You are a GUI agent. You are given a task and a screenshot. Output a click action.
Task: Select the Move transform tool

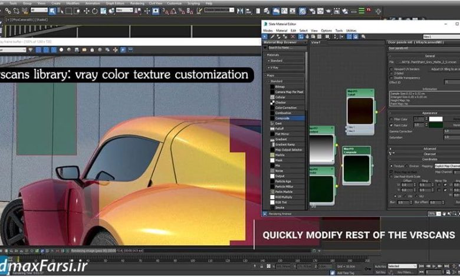[87, 11]
